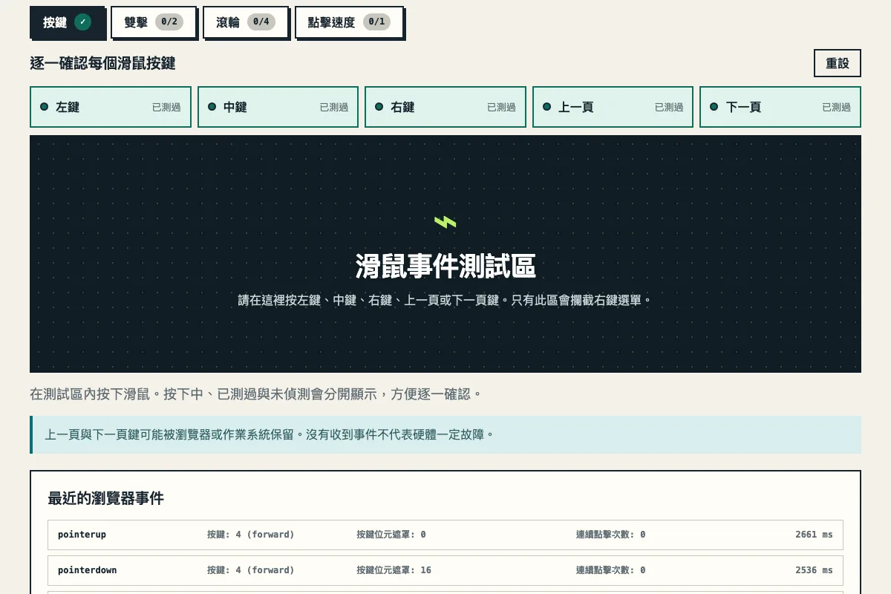Image resolution: width=891 pixels, height=594 pixels.
Task: Select the 中鍵 status card
Action: coord(278,107)
